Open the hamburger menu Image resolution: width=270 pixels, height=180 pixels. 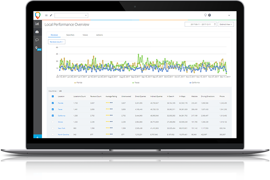(47, 15)
